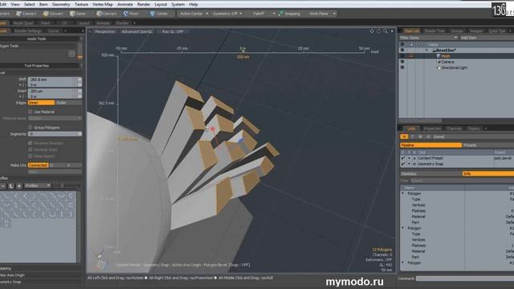Click the viewport options arrow icon
Image resolution: width=514 pixels, height=289 pixels.
click(392, 31)
